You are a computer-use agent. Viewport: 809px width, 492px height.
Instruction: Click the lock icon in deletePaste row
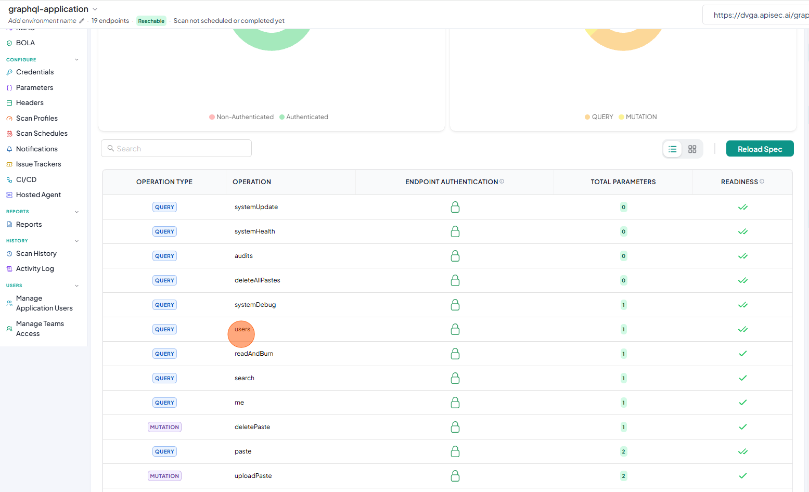click(x=455, y=427)
